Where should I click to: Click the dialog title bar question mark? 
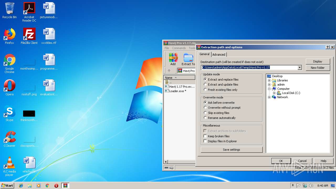tap(327, 47)
